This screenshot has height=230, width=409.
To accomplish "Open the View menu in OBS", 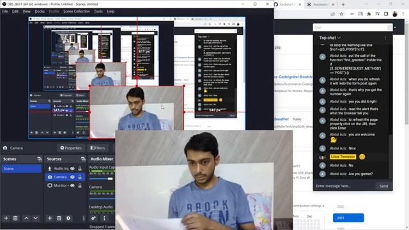I will (x=26, y=11).
